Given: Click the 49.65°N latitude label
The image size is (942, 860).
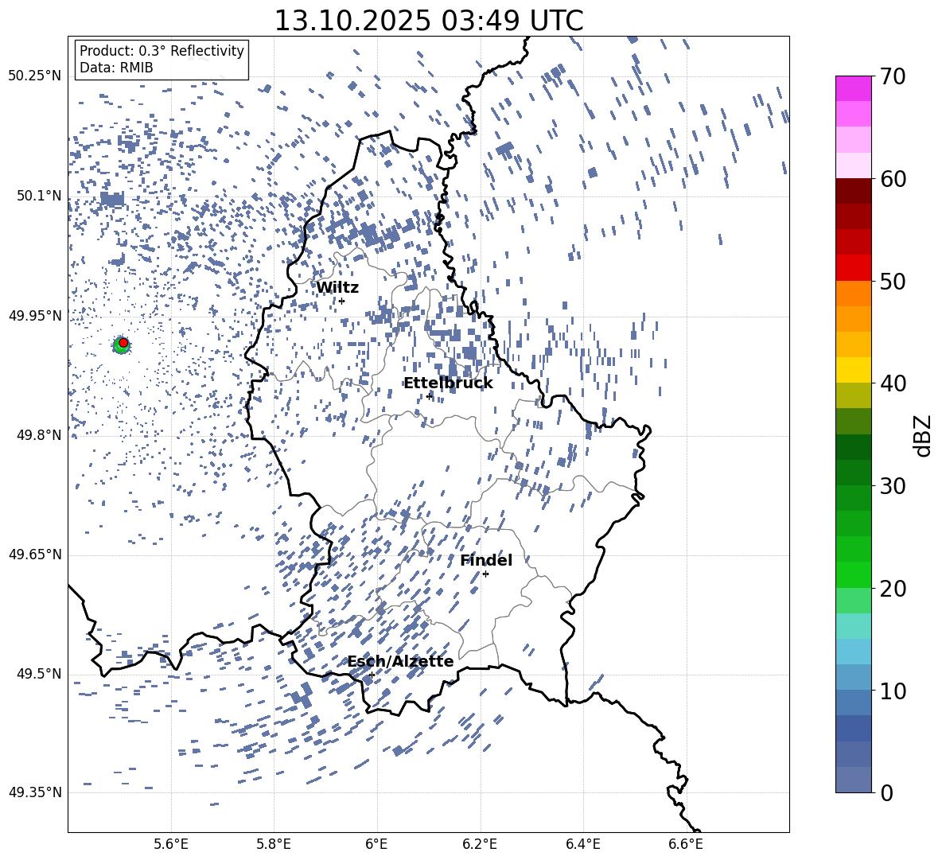Looking at the screenshot, I should [35, 555].
